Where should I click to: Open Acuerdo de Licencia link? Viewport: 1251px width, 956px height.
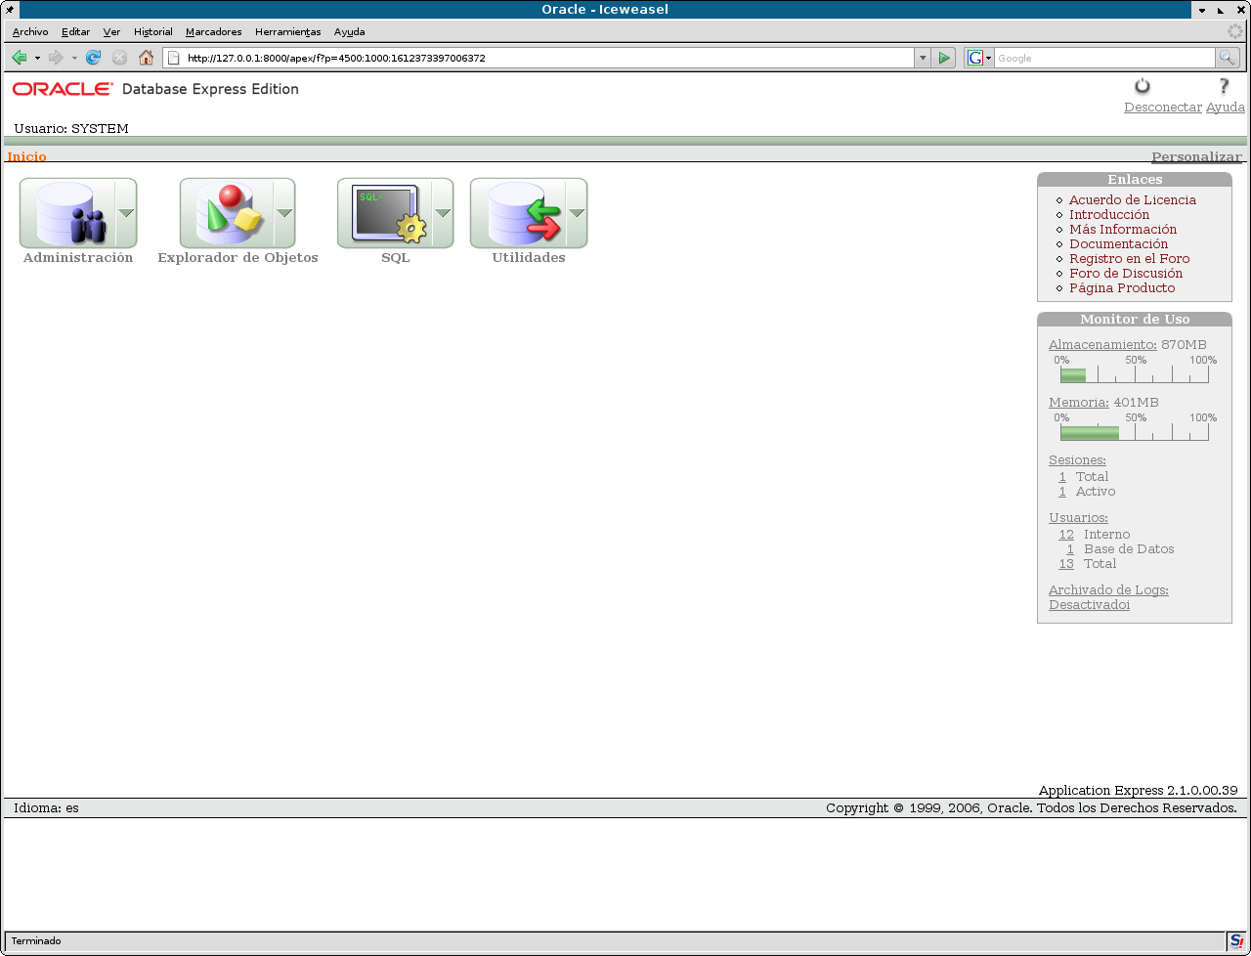[1132, 199]
